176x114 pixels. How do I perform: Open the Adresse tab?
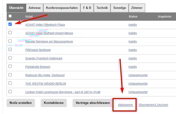(34, 8)
